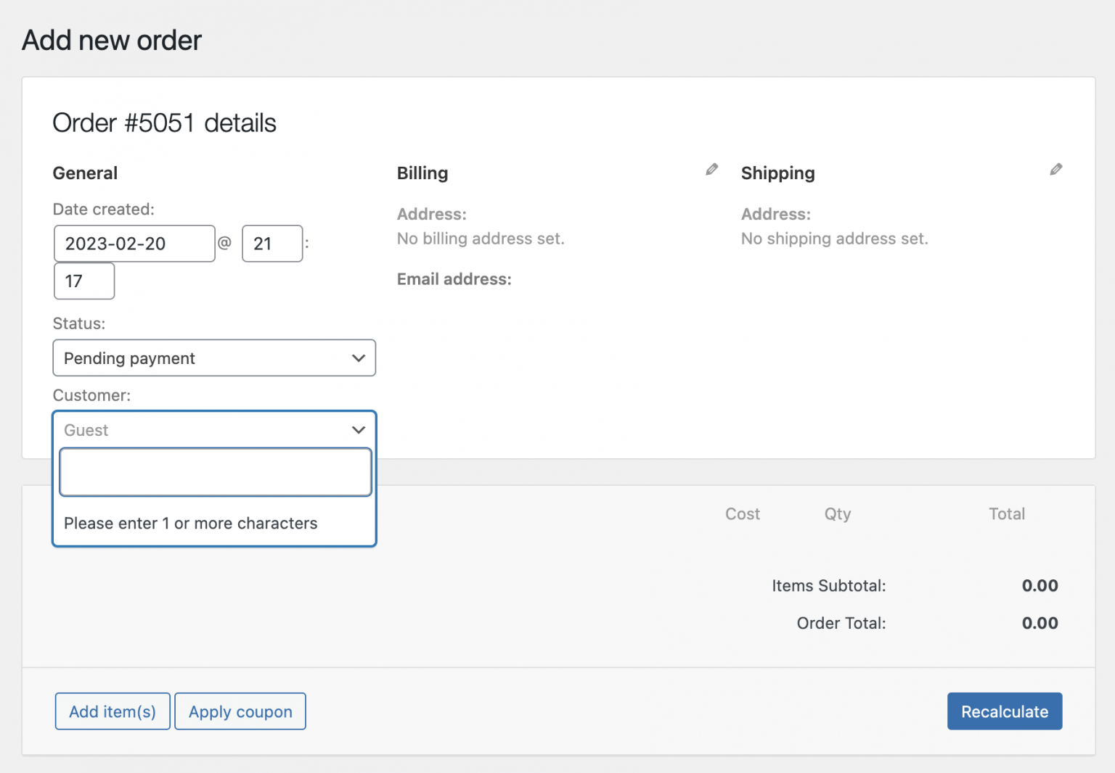
Task: Select the Date created field
Action: click(134, 244)
